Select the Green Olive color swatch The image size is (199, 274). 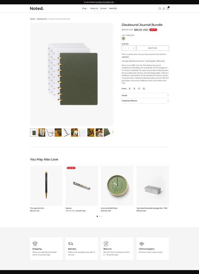point(123,39)
